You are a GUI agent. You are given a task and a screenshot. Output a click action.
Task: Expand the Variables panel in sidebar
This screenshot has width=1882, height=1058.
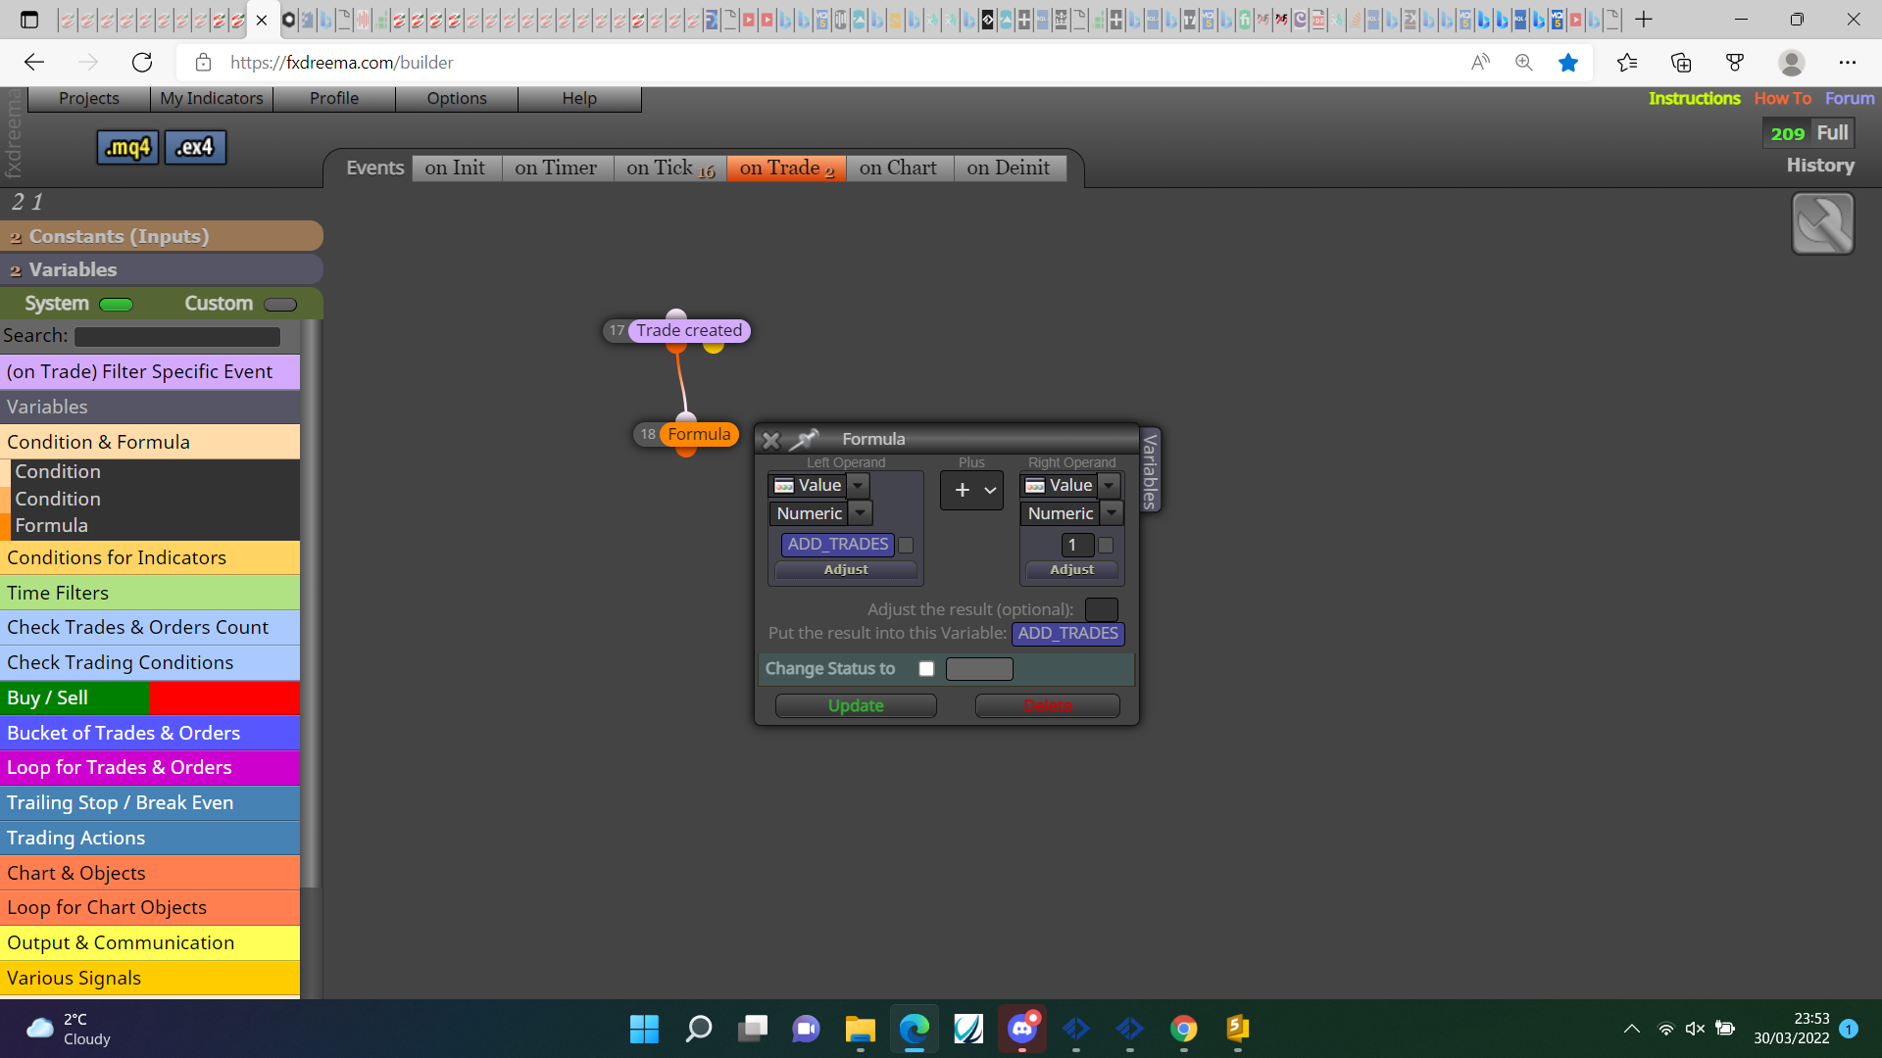[x=162, y=269]
